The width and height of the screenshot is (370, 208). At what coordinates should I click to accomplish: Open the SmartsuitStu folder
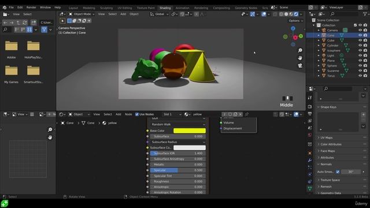[34, 75]
